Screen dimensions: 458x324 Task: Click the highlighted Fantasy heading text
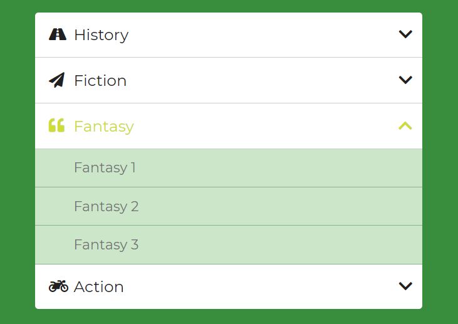[x=104, y=127]
